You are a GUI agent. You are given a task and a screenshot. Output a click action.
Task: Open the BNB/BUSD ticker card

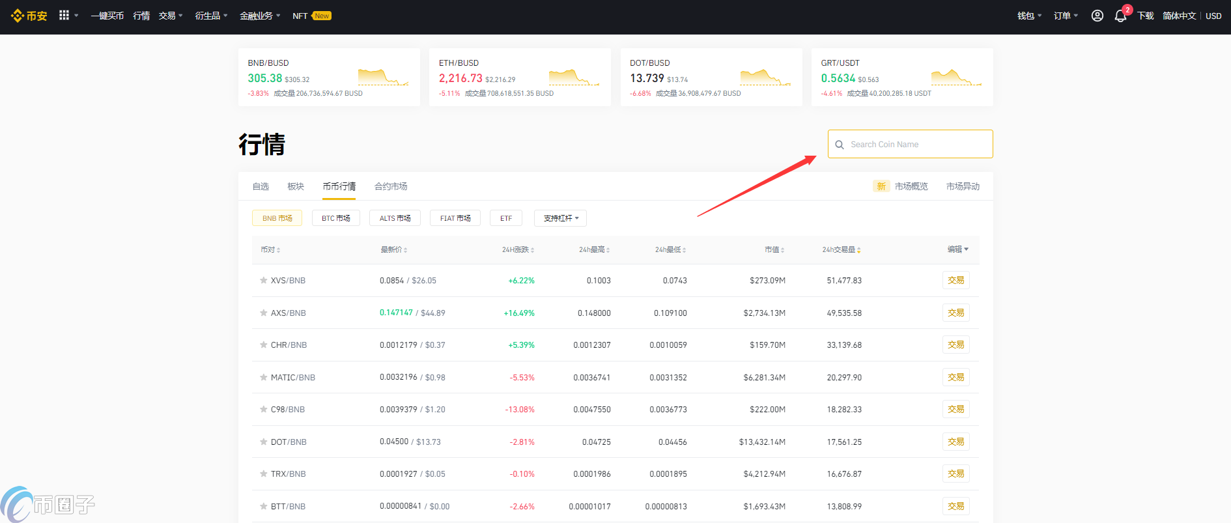[329, 77]
